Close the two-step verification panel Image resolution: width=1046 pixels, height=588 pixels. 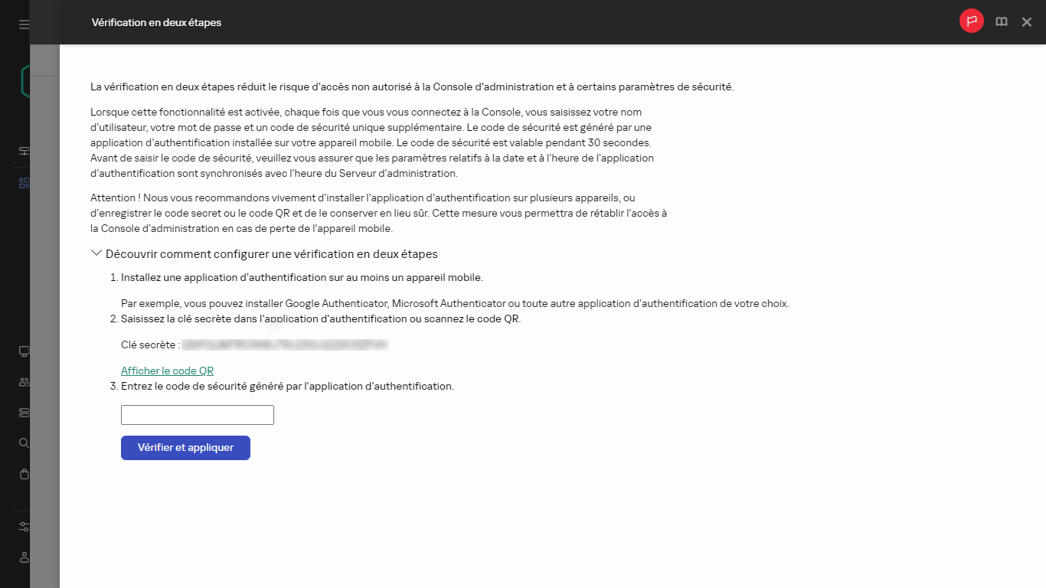[x=1027, y=22]
